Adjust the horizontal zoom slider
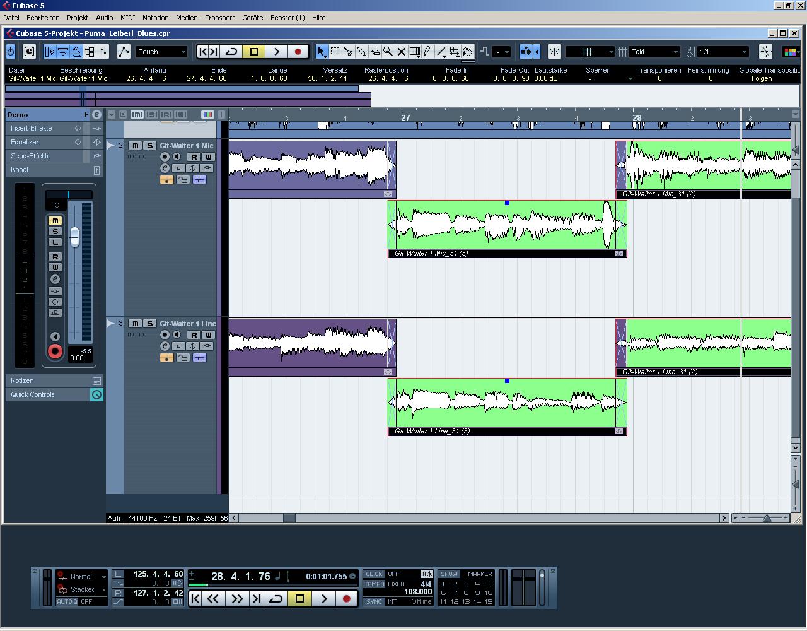Screen dimensions: 807x631 [767, 518]
